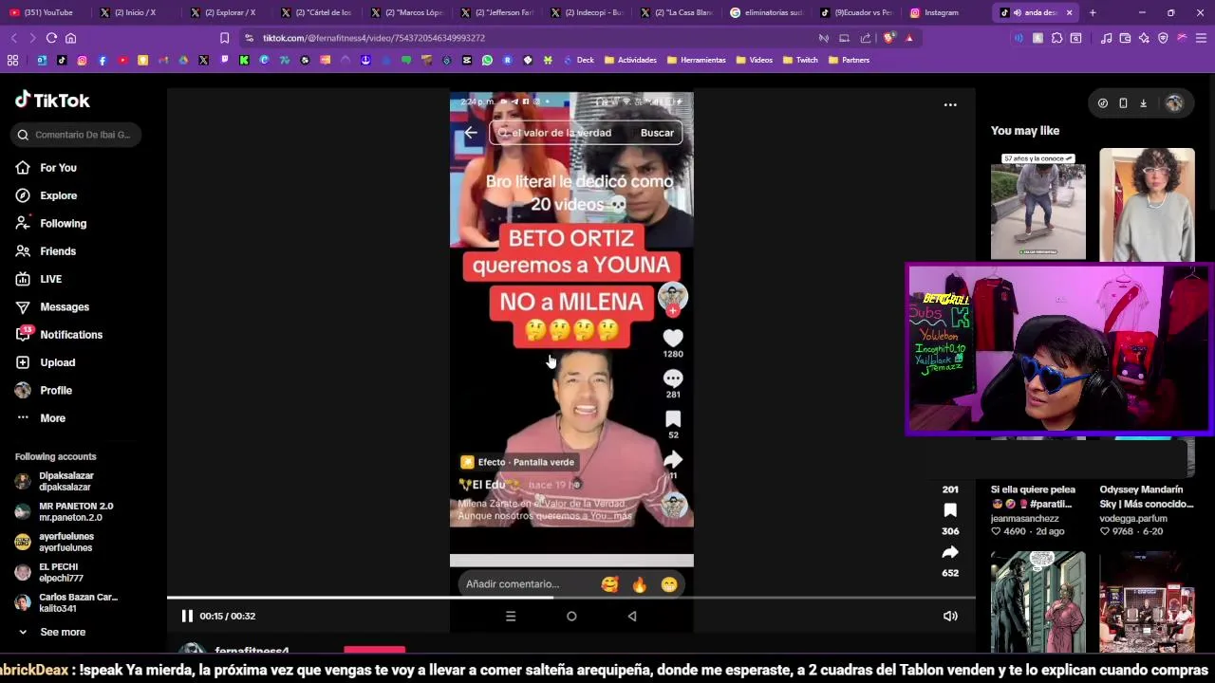
Task: Open the Actividades bookmarks folder
Action: (x=630, y=60)
